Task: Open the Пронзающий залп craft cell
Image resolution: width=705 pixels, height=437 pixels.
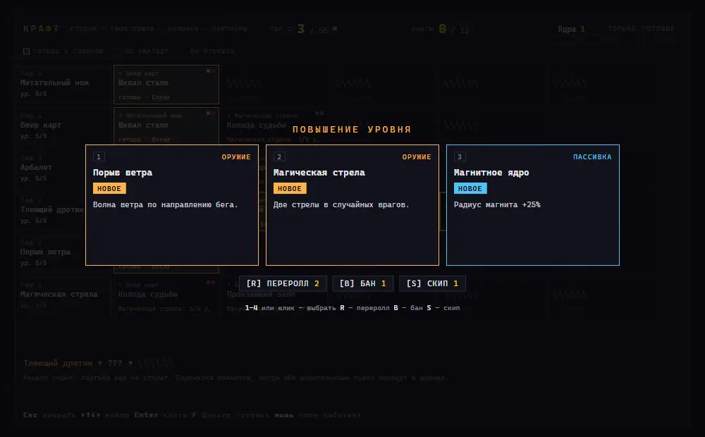Action: click(x=275, y=296)
